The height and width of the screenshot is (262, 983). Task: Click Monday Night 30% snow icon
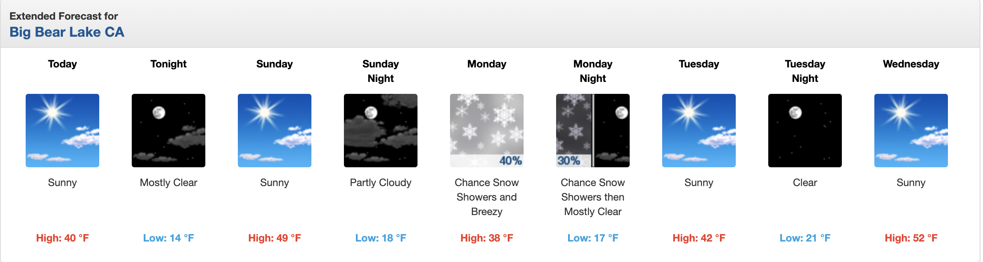click(593, 131)
